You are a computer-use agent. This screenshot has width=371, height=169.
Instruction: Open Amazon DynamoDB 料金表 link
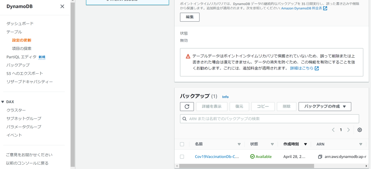(304, 8)
